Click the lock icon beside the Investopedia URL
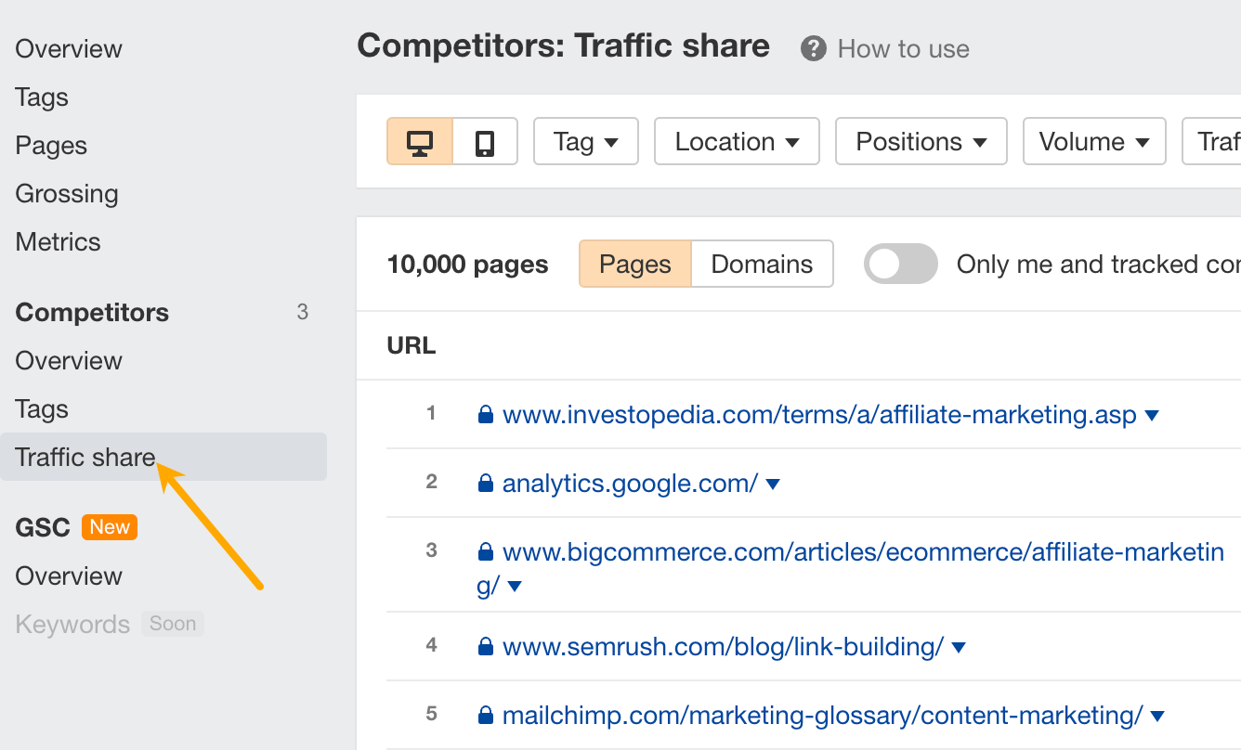This screenshot has height=750, width=1241. tap(486, 414)
